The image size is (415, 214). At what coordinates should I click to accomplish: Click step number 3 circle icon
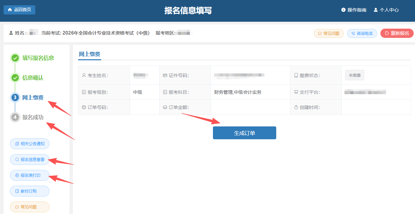[15, 97]
